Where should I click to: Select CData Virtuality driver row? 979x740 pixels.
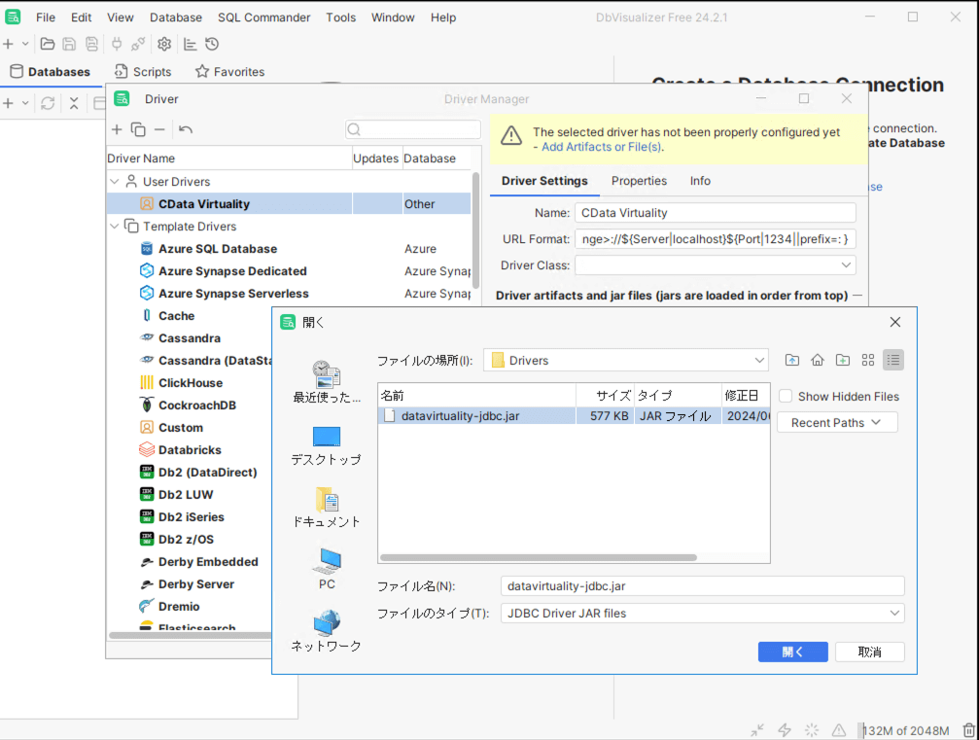289,204
